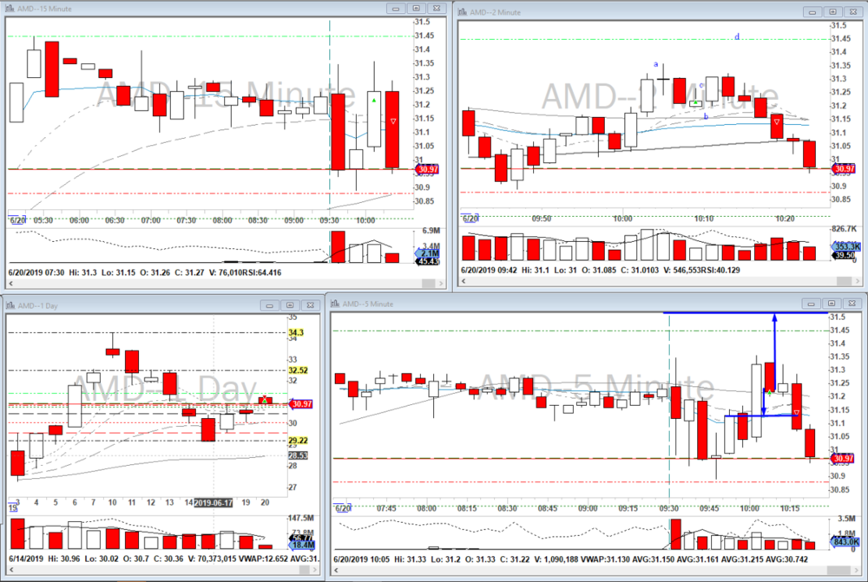The height and width of the screenshot is (582, 868).
Task: Click the chart icon in AMD--2 Minute title bar
Action: [463, 11]
